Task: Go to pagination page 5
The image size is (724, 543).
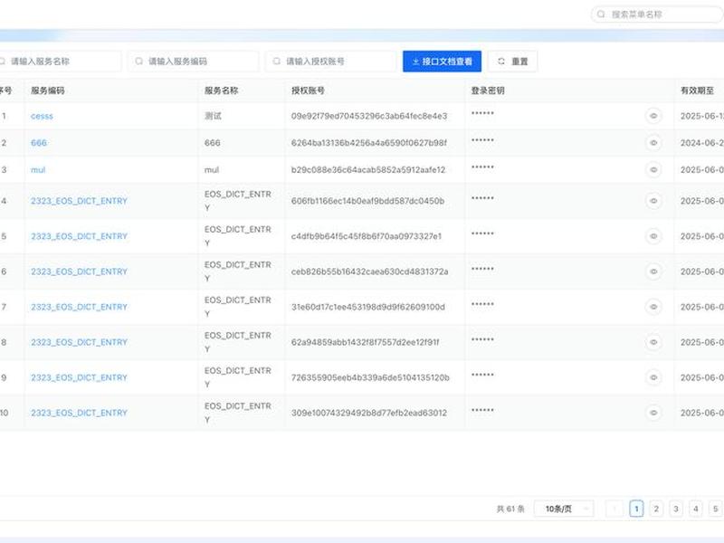Action: click(x=716, y=509)
